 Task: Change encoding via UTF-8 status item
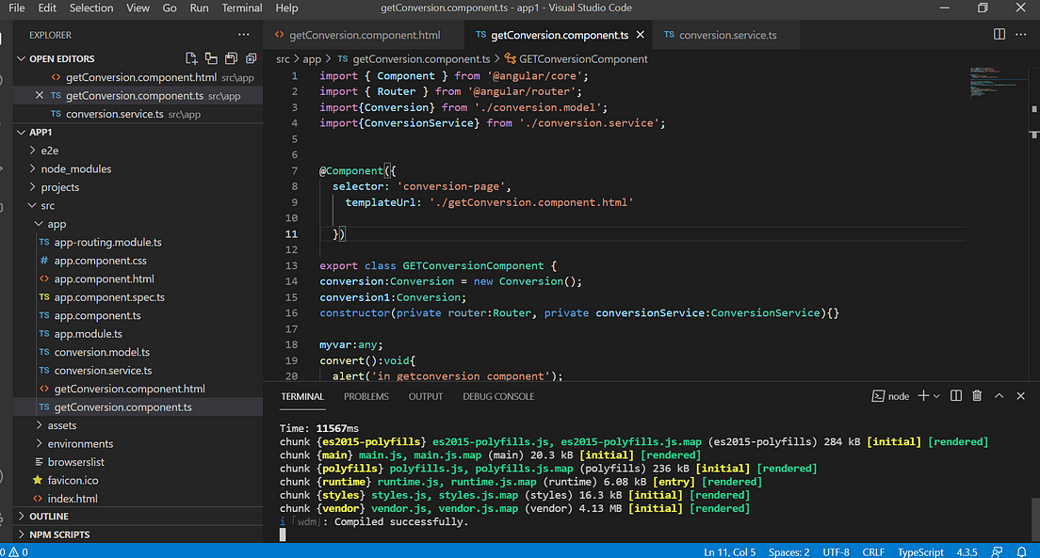(836, 552)
